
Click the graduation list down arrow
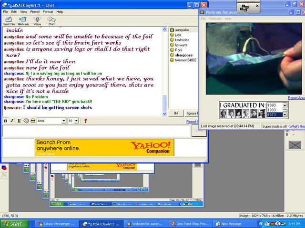click(285, 114)
